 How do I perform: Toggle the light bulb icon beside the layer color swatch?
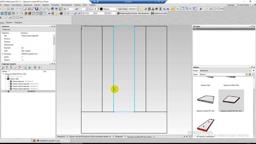click(x=95, y=9)
